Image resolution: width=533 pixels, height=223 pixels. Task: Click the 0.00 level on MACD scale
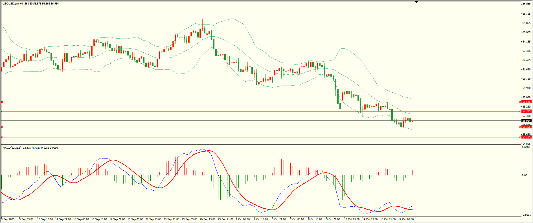(525, 175)
